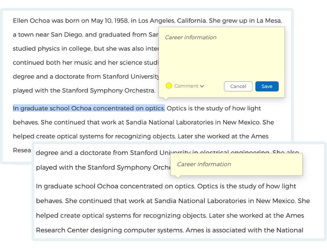
Task: Click the highlighted sentence about graduate school optics
Action: pyautogui.click(x=89, y=108)
